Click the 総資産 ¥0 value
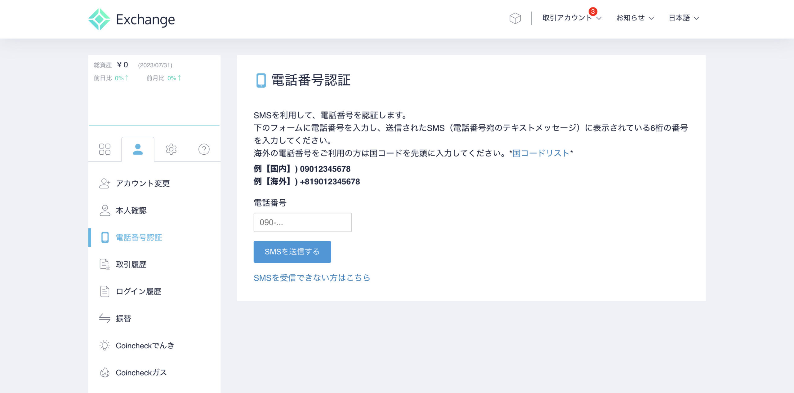 (x=123, y=65)
